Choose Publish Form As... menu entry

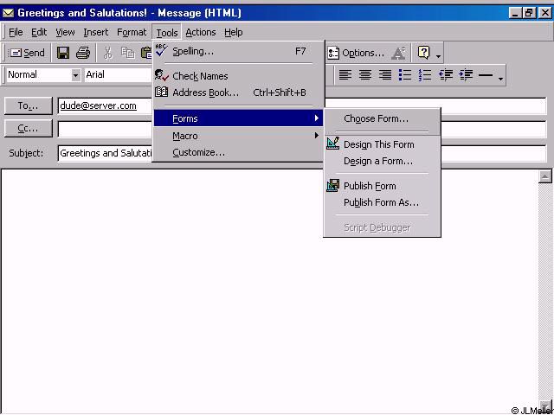pos(381,202)
